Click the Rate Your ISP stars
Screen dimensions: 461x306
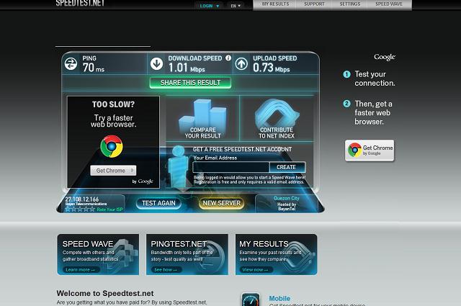point(80,209)
